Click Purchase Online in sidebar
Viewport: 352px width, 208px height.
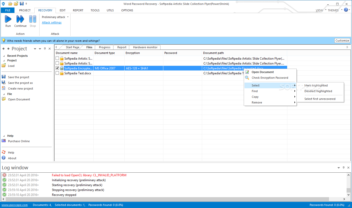click(19, 141)
